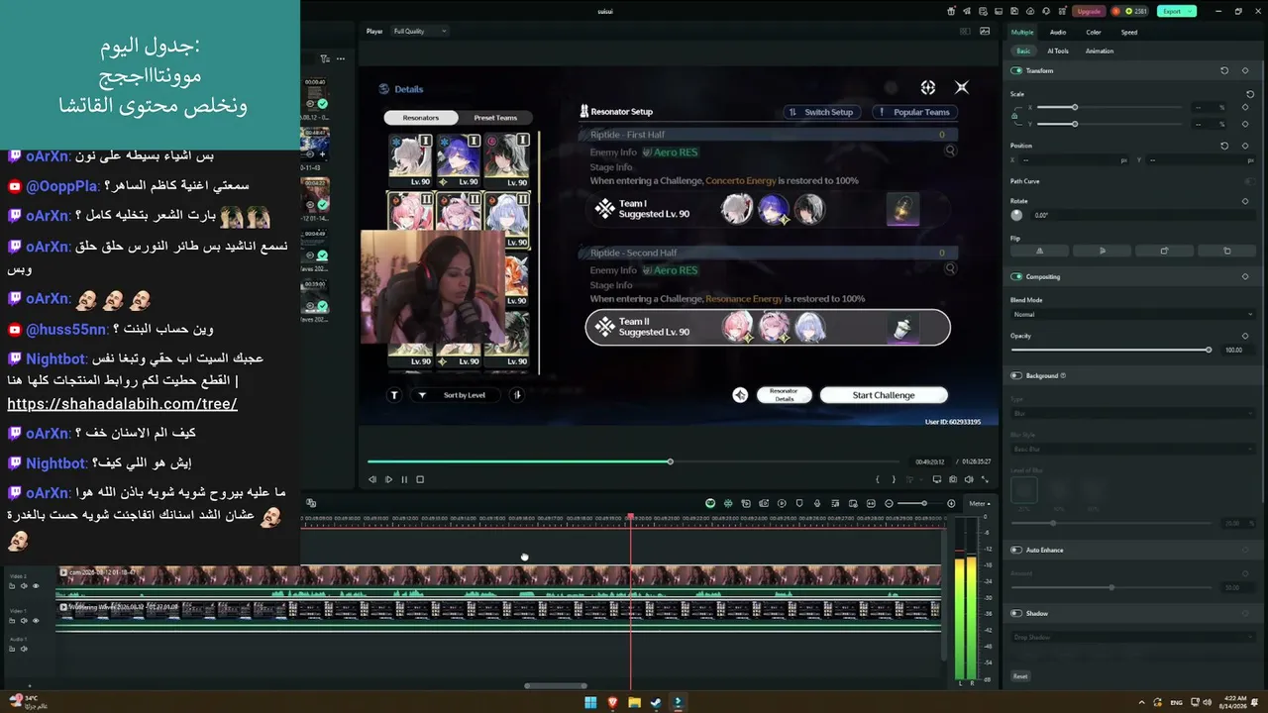The image size is (1268, 713).
Task: Add keyframe for Transform
Action: pos(1245,70)
